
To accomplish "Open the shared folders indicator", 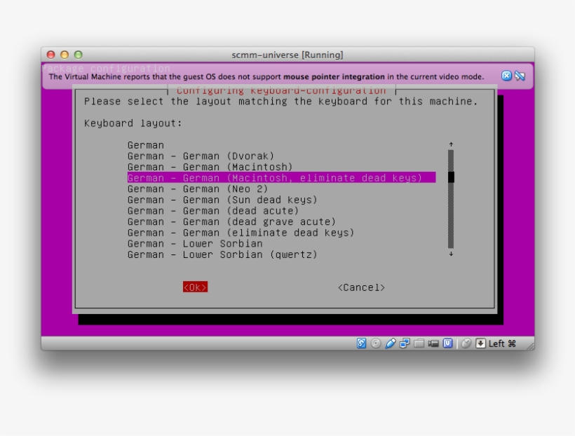I will point(419,343).
